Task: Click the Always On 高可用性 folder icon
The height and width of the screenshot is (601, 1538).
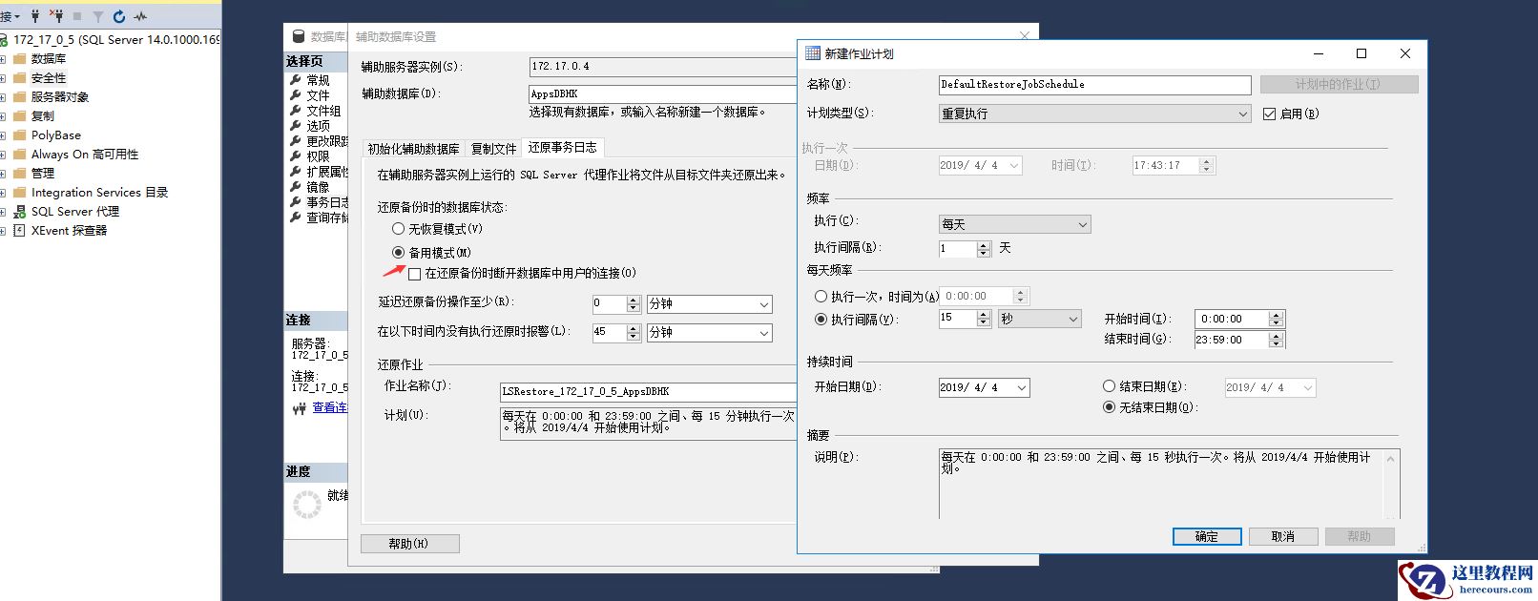Action: pyautogui.click(x=19, y=155)
